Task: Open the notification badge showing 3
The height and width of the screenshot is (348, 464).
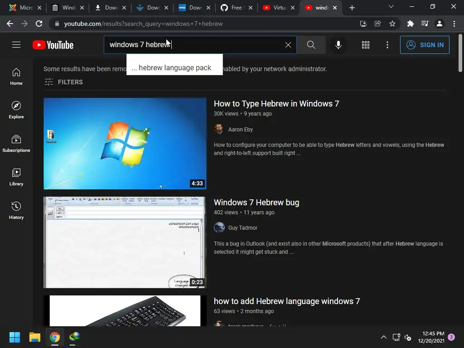Action: pos(451,337)
